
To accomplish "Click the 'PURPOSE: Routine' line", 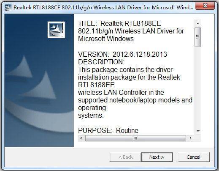I will pyautogui.click(x=108, y=130).
